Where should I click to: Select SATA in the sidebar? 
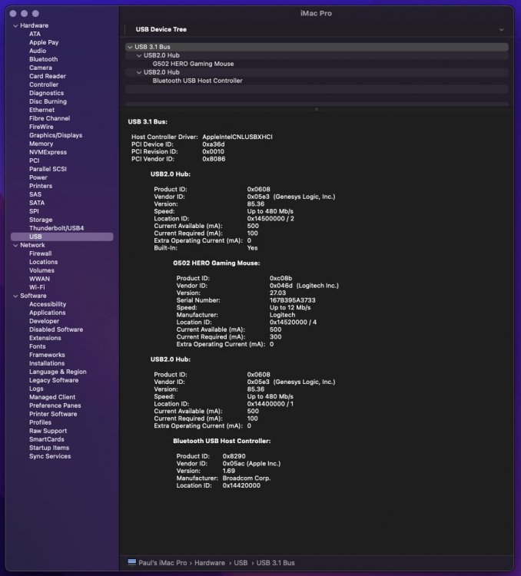pyautogui.click(x=37, y=204)
